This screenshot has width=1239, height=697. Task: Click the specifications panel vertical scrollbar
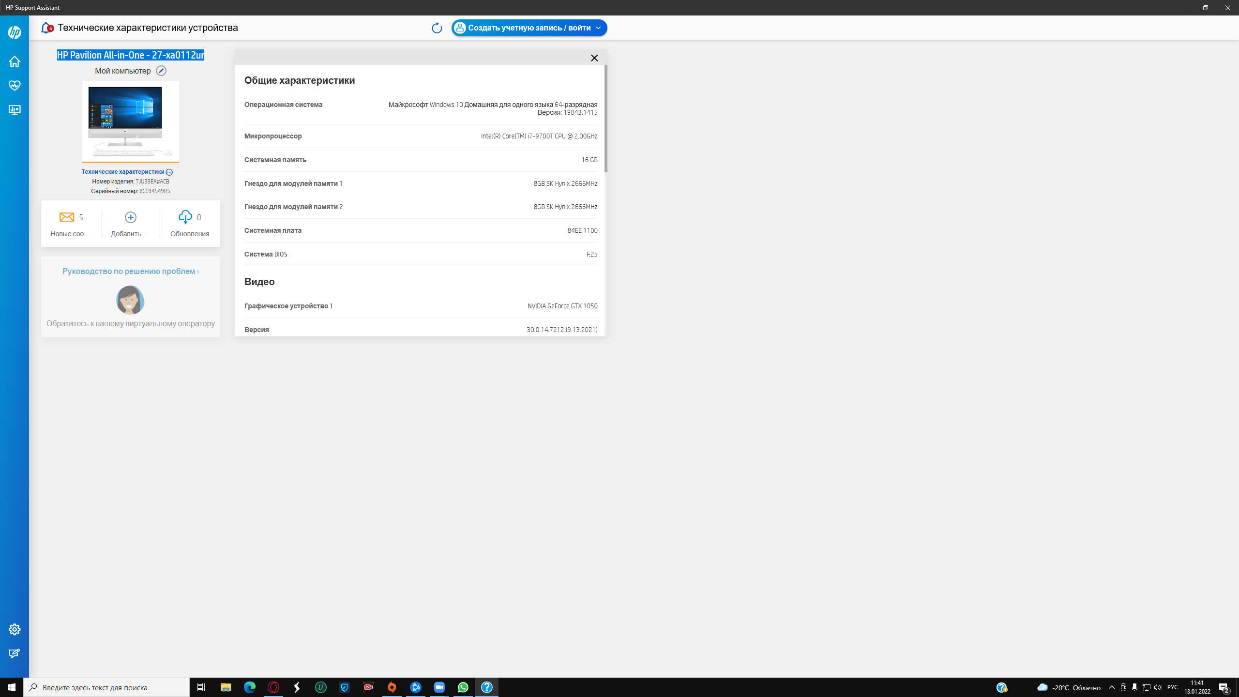click(x=605, y=119)
